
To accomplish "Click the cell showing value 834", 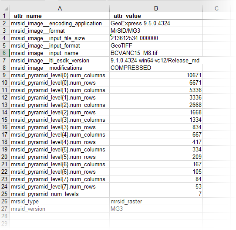I will [x=156, y=127].
